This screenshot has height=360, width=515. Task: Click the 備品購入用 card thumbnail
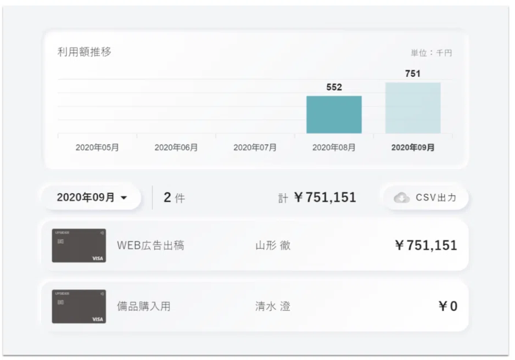[x=79, y=306]
